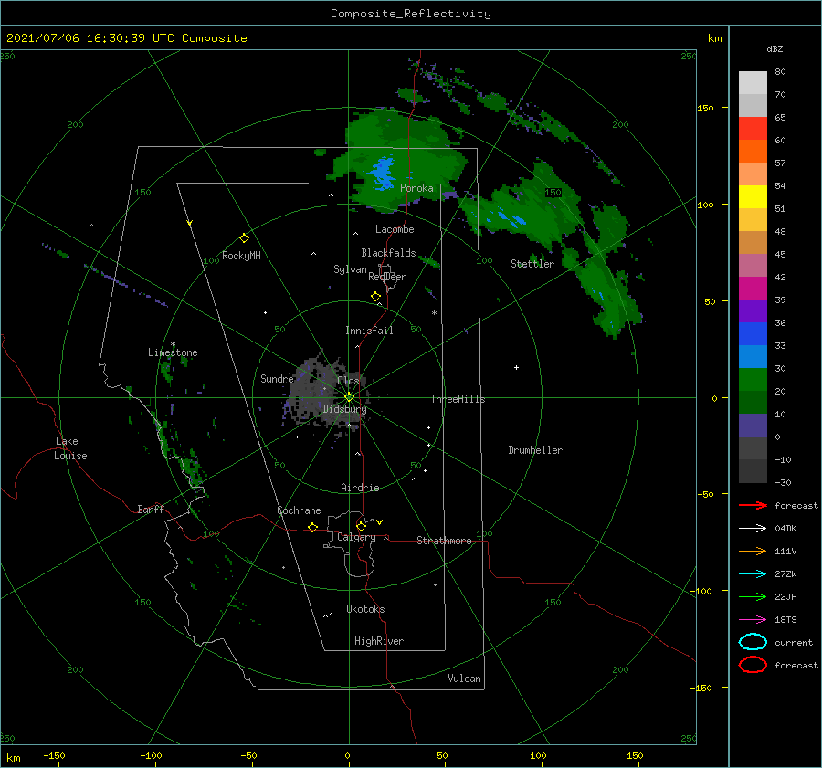Viewport: 822px width, 768px height.
Task: Select the white 04DK arrow icon
Action: 753,528
